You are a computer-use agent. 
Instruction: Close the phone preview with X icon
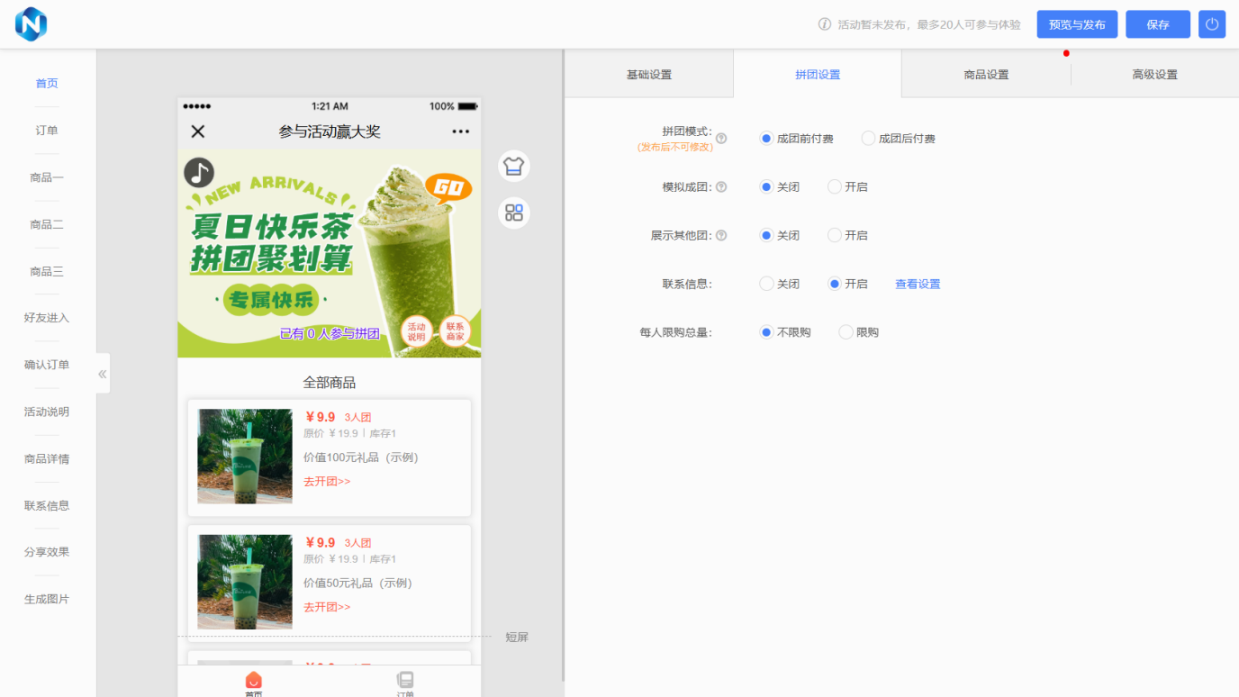[x=198, y=131]
